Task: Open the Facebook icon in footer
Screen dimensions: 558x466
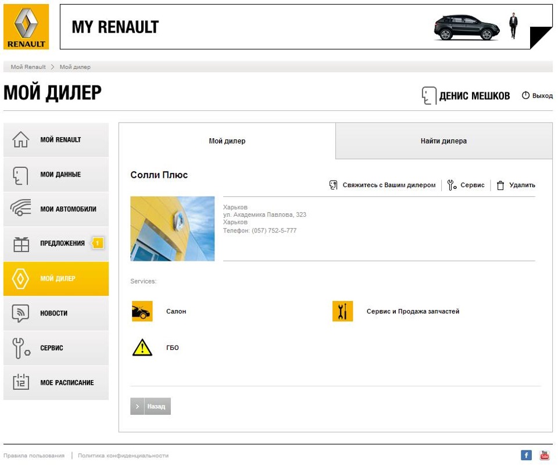Action: (x=527, y=455)
